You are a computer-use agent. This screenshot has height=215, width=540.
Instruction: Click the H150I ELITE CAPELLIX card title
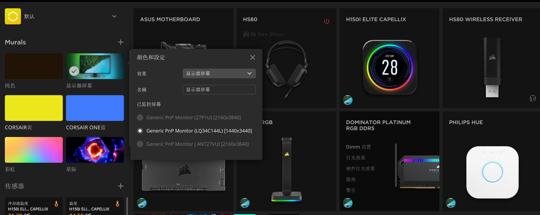pos(376,19)
